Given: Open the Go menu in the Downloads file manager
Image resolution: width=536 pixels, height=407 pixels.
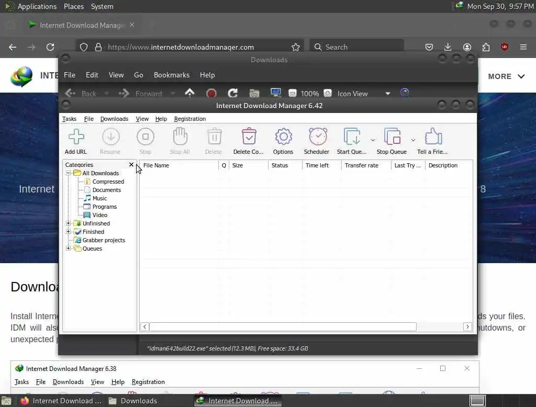Looking at the screenshot, I should (x=138, y=75).
